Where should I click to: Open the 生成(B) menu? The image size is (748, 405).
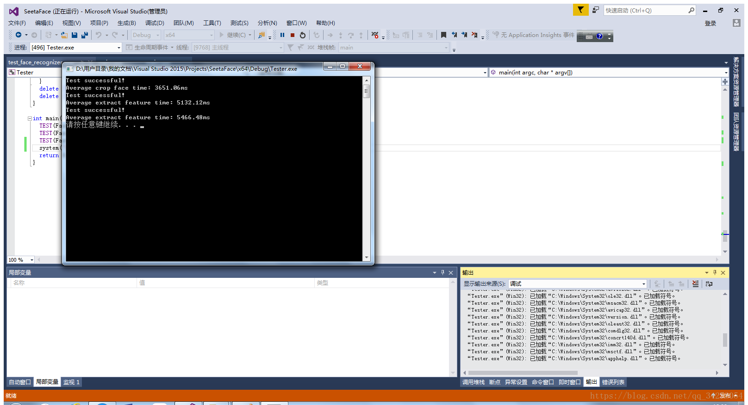coord(127,23)
